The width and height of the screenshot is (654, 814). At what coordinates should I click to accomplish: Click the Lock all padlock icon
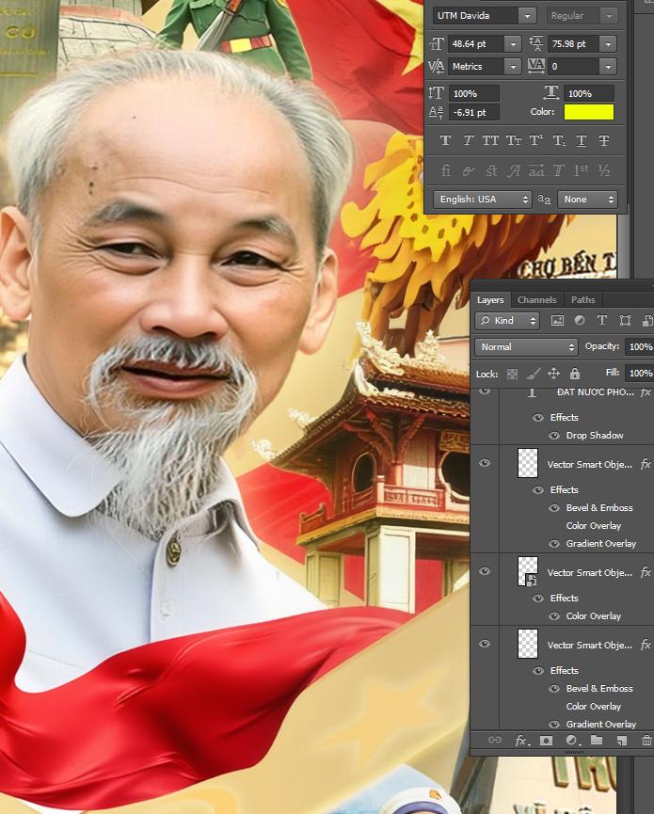pyautogui.click(x=575, y=374)
